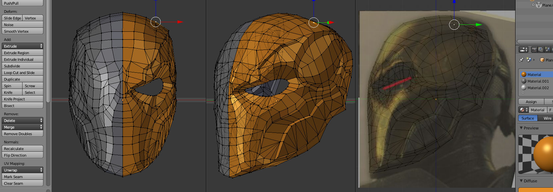Image resolution: width=553 pixels, height=192 pixels.
Task: Switch to the Render properties tab (camera icon)
Action: point(534,50)
